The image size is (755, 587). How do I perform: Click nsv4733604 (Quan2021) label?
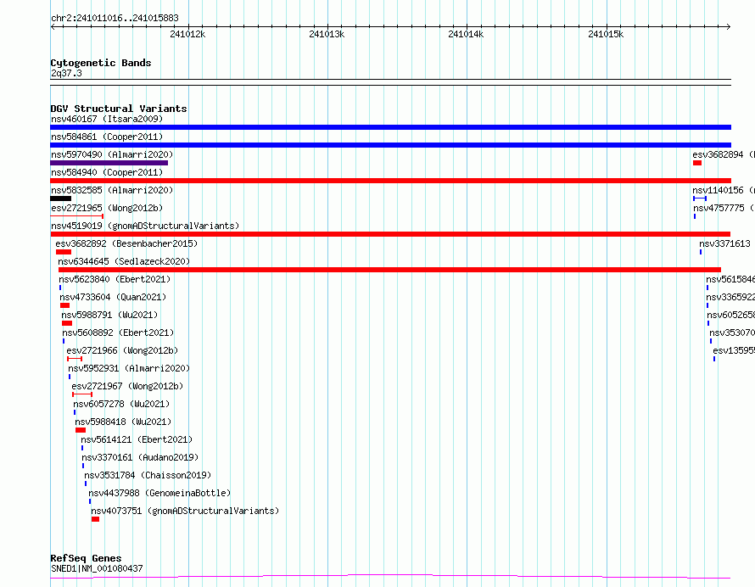coord(113,297)
